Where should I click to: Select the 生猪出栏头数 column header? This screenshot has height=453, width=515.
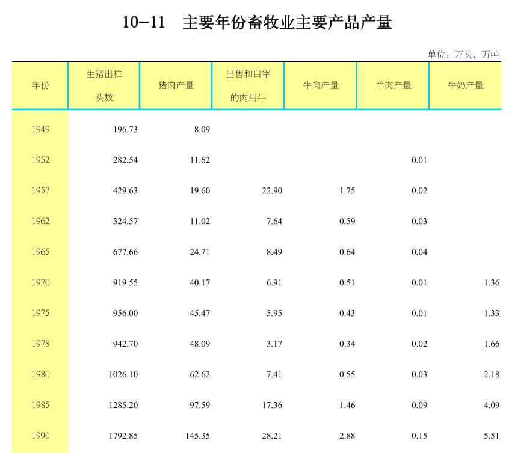tap(104, 85)
